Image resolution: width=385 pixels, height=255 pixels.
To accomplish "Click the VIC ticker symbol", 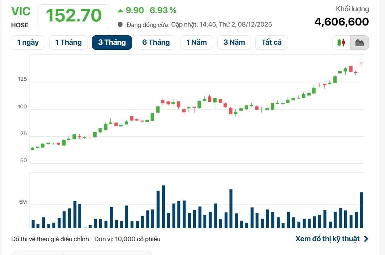I will pyautogui.click(x=21, y=11).
